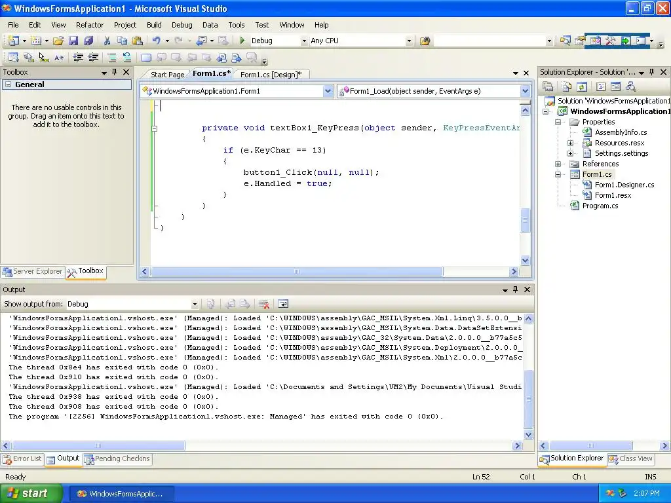
Task: Click the Open File folder icon
Action: [x=58, y=41]
